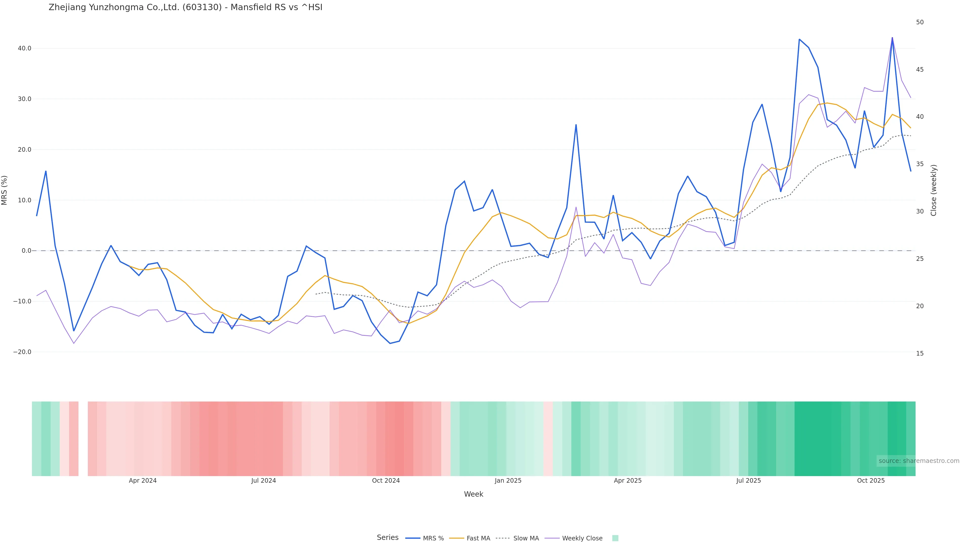972x547 pixels.
Task: Click the MRS (%) left axis title
Action: 5,190
